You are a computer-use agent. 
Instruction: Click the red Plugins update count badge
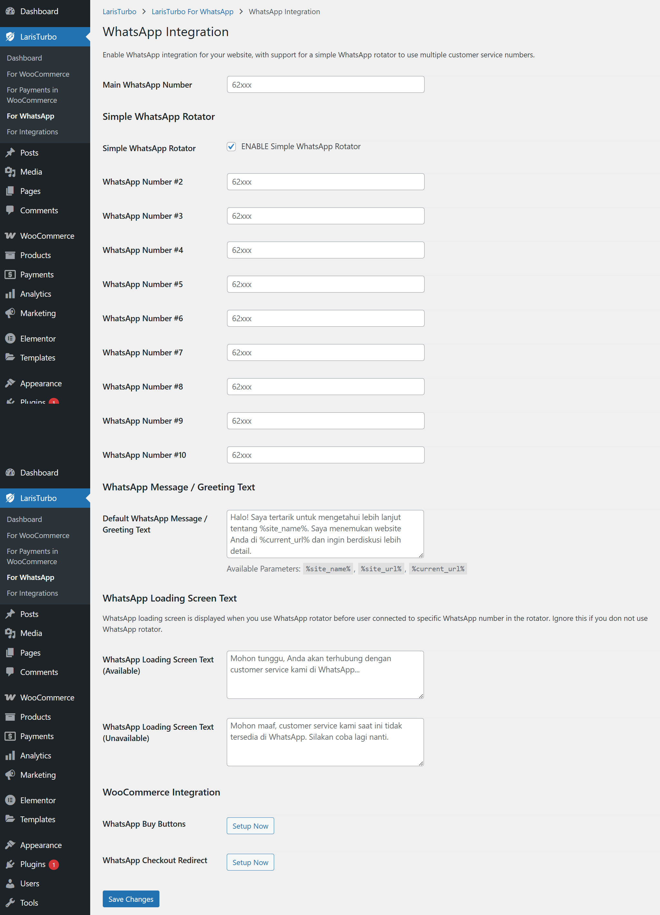54,864
